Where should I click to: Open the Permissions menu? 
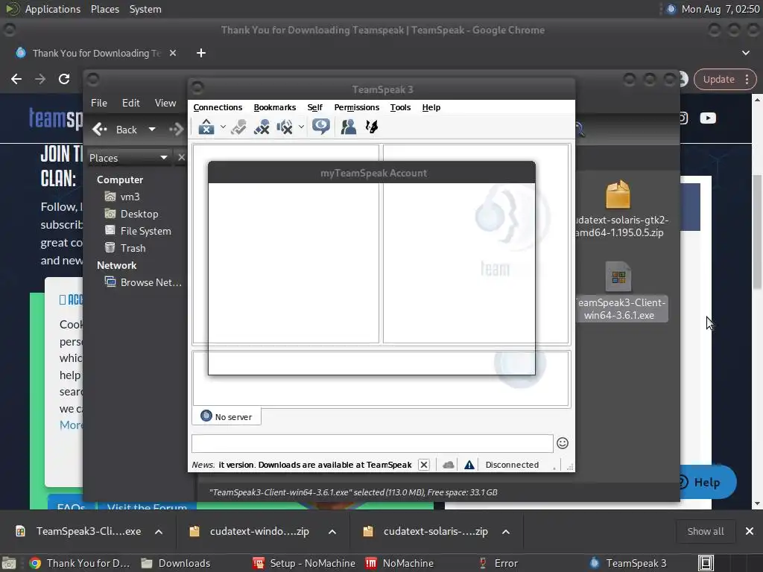357,107
